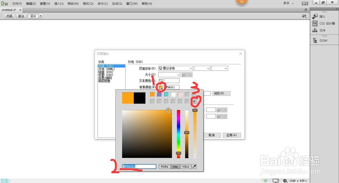
Task: Open the 编辑(E) menu
Action: (31, 3)
